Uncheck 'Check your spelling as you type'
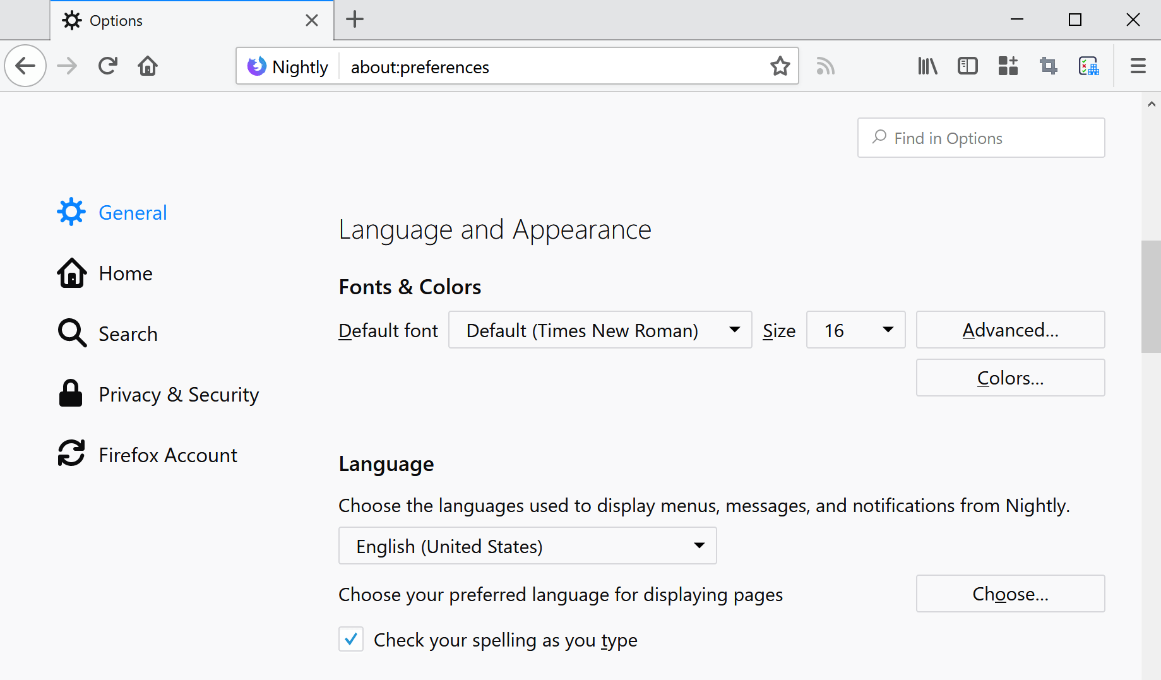Screen dimensions: 1161x680 tap(350, 639)
